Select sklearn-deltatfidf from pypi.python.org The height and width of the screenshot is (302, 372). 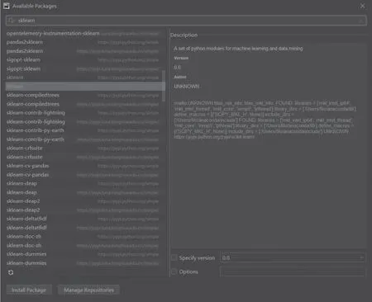coord(85,219)
